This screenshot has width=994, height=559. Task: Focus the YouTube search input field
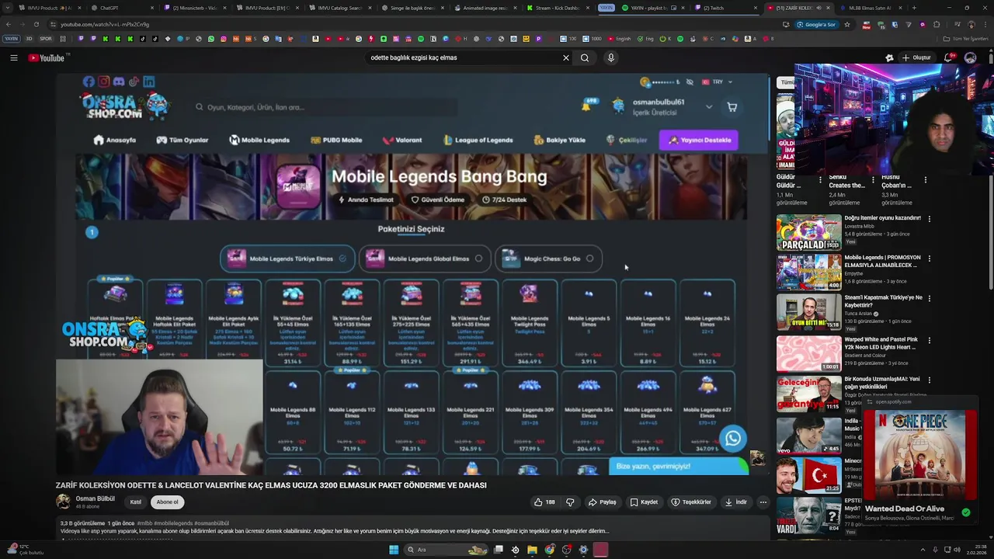click(x=464, y=57)
